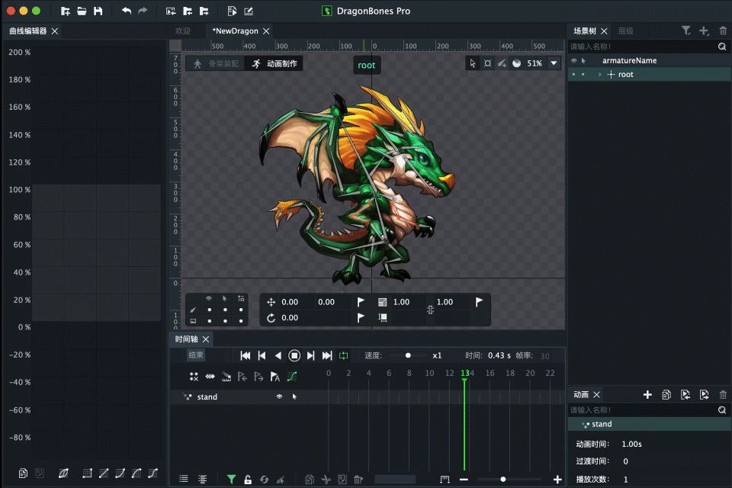Viewport: 732px width, 488px height.
Task: Expand the root bone tree node
Action: [x=600, y=74]
